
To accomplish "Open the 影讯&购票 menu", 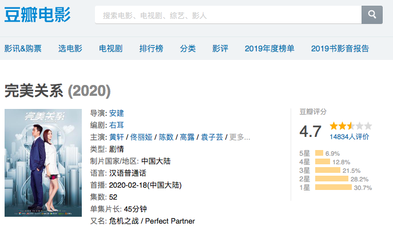I will pos(23,48).
